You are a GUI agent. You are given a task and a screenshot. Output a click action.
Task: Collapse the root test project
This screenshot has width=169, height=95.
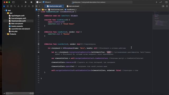(4, 11)
